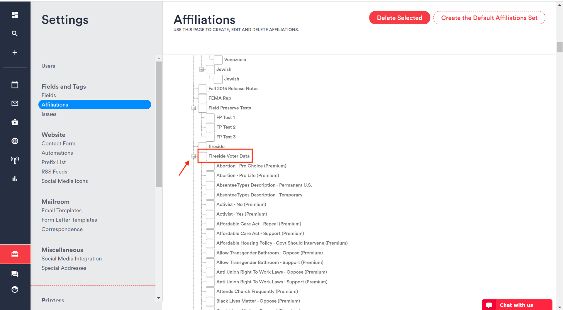Open Automations settings
Viewport: 563px width, 310px height.
pos(57,153)
